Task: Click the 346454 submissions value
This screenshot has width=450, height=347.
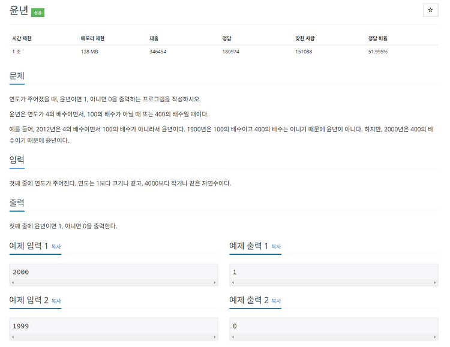Action: (x=158, y=52)
